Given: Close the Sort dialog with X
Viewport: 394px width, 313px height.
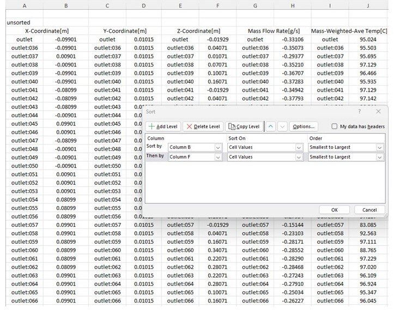Looking at the screenshot, I should [378, 111].
